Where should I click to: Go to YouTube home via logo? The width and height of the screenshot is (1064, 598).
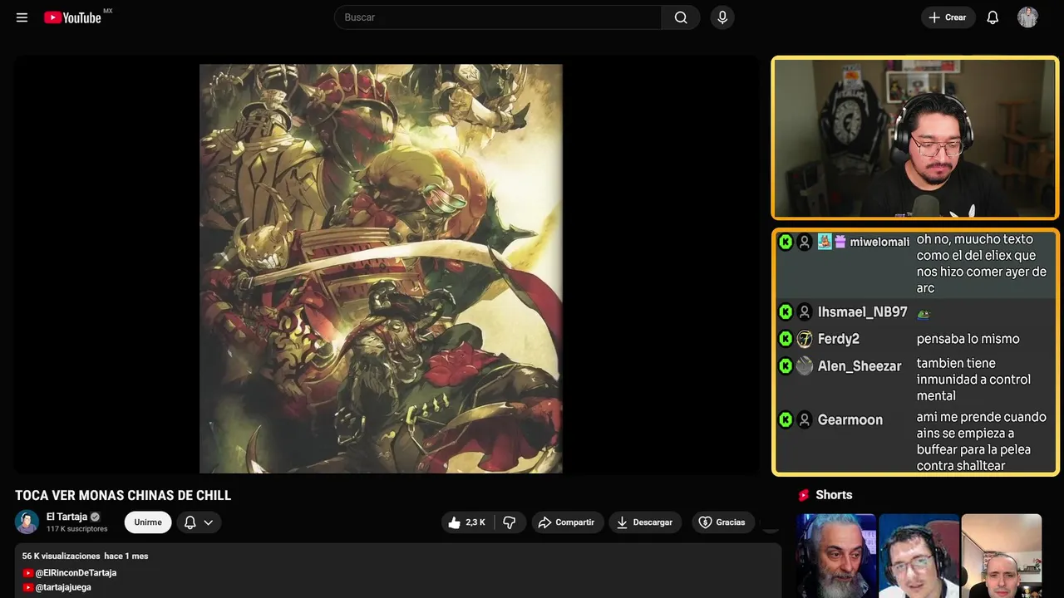[x=73, y=17]
